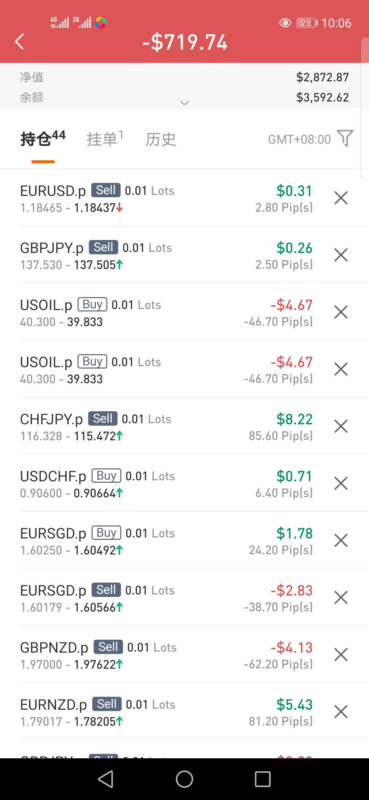Switch to the 历史 history tab
Screen dimensions: 369x800
point(161,139)
